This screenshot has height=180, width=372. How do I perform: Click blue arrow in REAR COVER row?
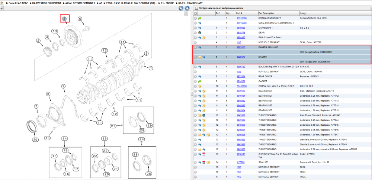pos(199,77)
